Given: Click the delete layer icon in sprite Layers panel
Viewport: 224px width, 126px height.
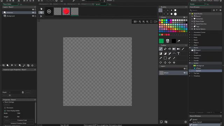Looking at the screenshot, I should coord(185,122).
